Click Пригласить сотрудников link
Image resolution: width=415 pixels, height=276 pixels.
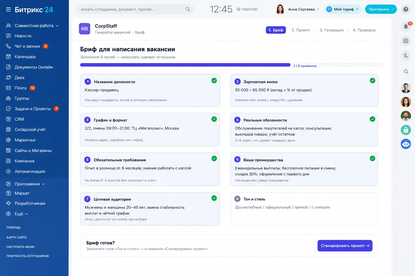click(28, 256)
